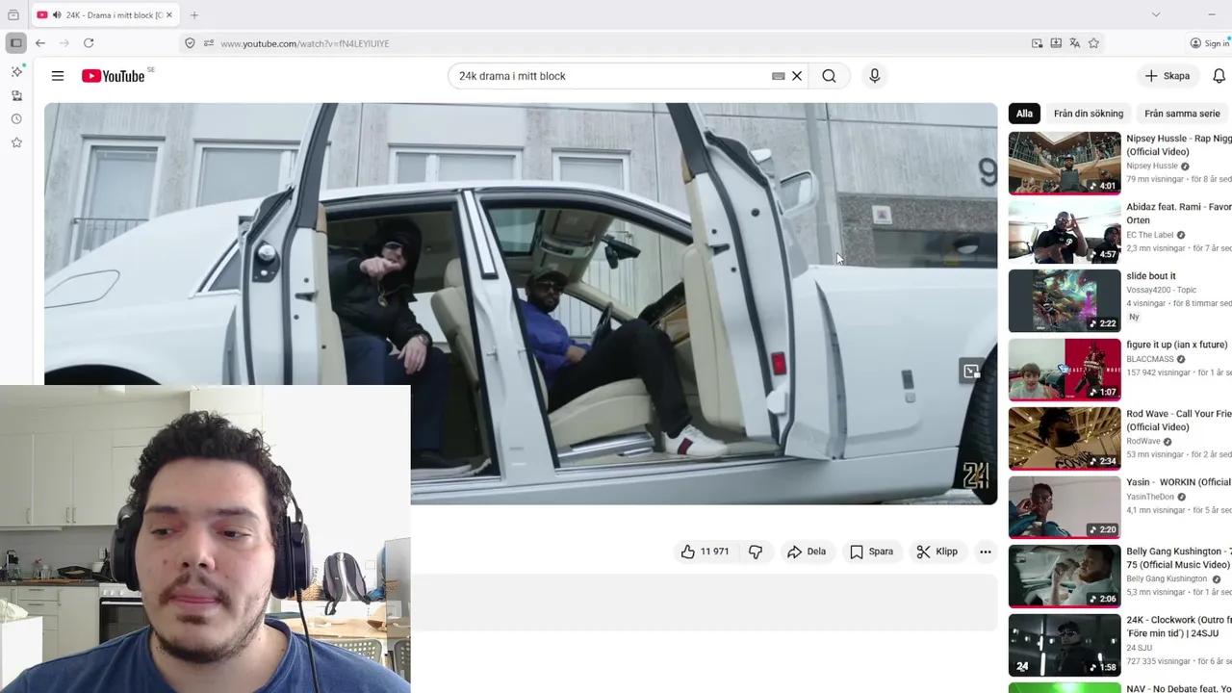
Task: Visit YasinTheDon channel name
Action: click(1150, 497)
